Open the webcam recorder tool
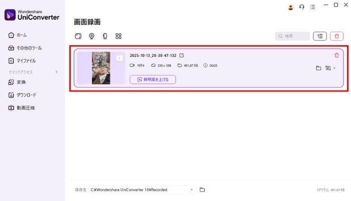 [92, 36]
